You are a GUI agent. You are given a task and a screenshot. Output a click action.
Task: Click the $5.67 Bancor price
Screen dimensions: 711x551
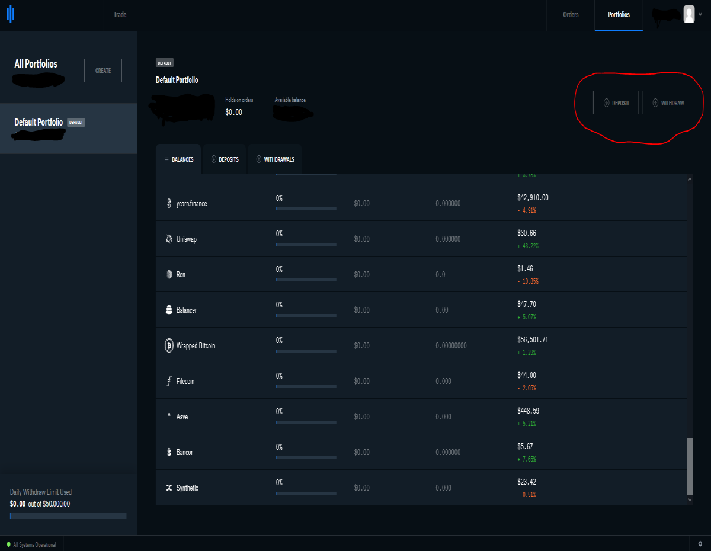click(525, 446)
